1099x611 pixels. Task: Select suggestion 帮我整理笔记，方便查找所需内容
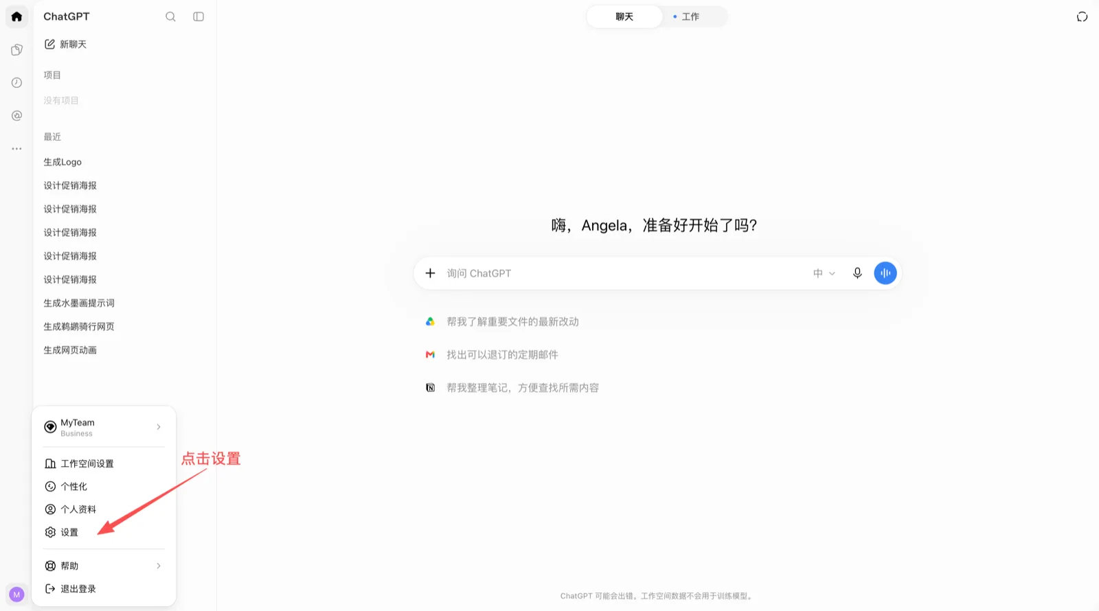point(523,388)
